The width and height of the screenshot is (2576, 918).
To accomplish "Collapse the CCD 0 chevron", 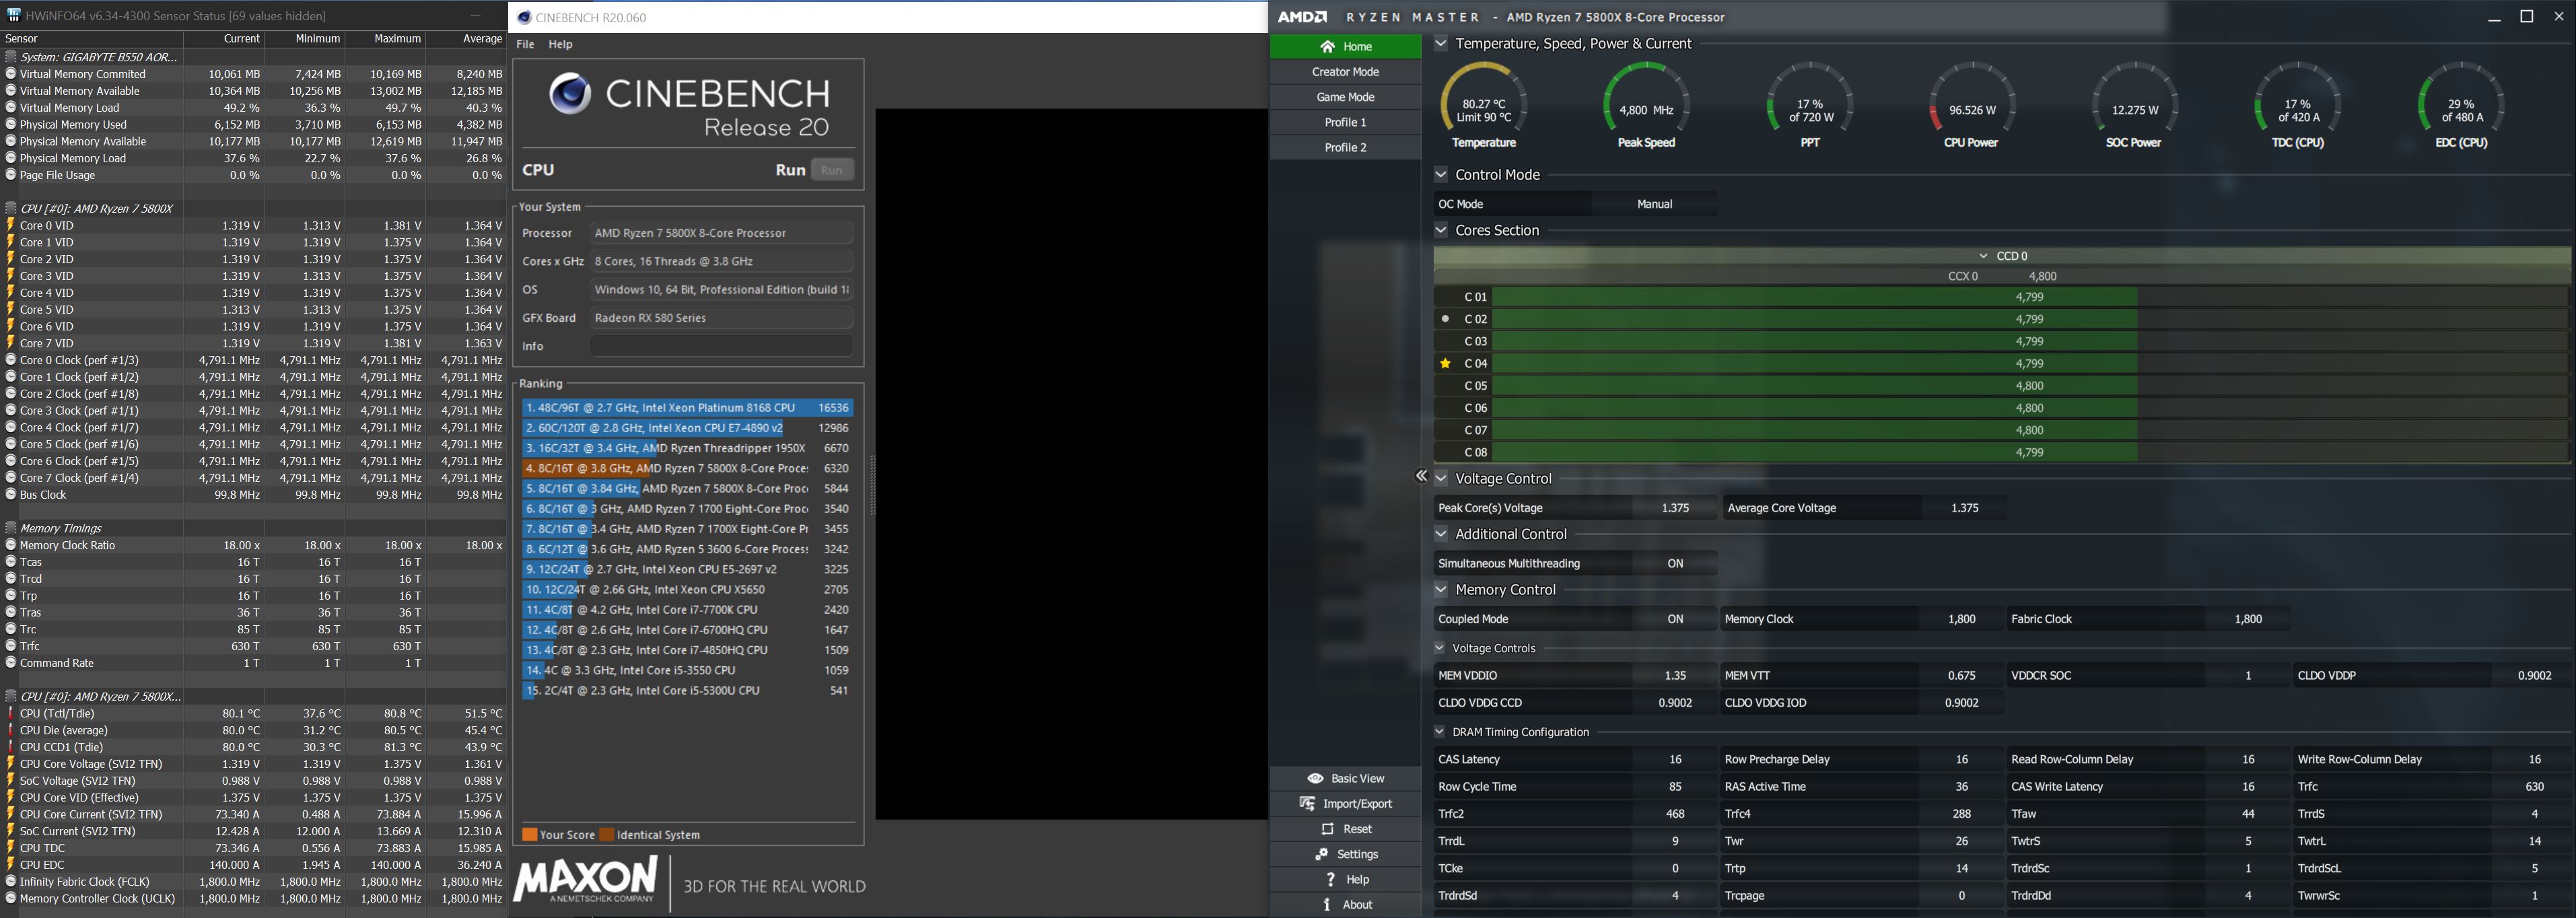I will (1983, 256).
